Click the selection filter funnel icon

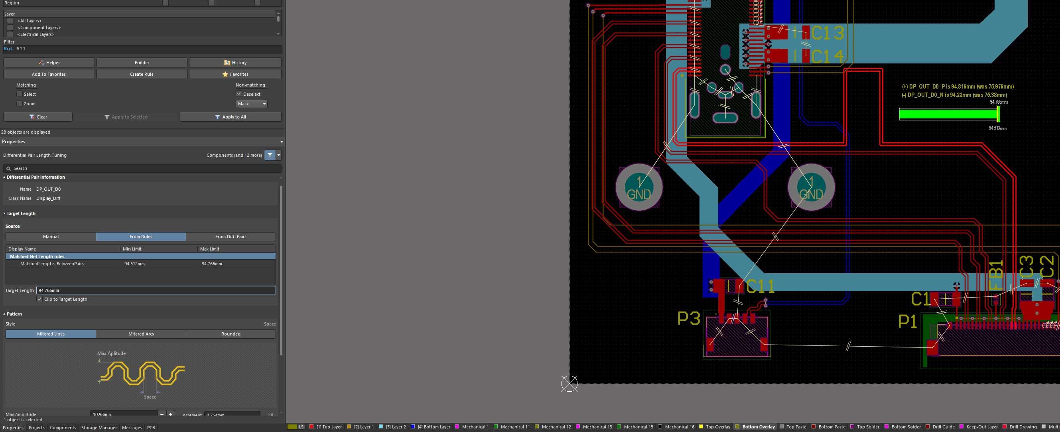click(270, 155)
